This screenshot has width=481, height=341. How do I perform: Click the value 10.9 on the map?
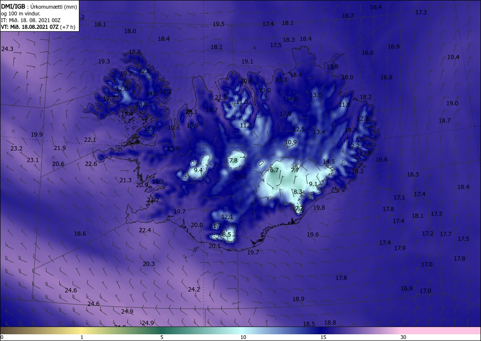(x=291, y=142)
